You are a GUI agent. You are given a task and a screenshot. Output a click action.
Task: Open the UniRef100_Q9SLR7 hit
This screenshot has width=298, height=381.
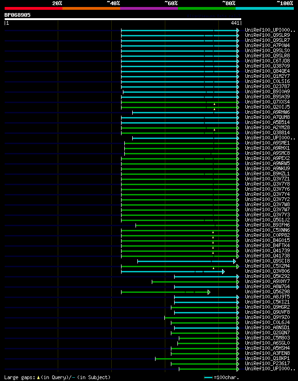(x=267, y=40)
